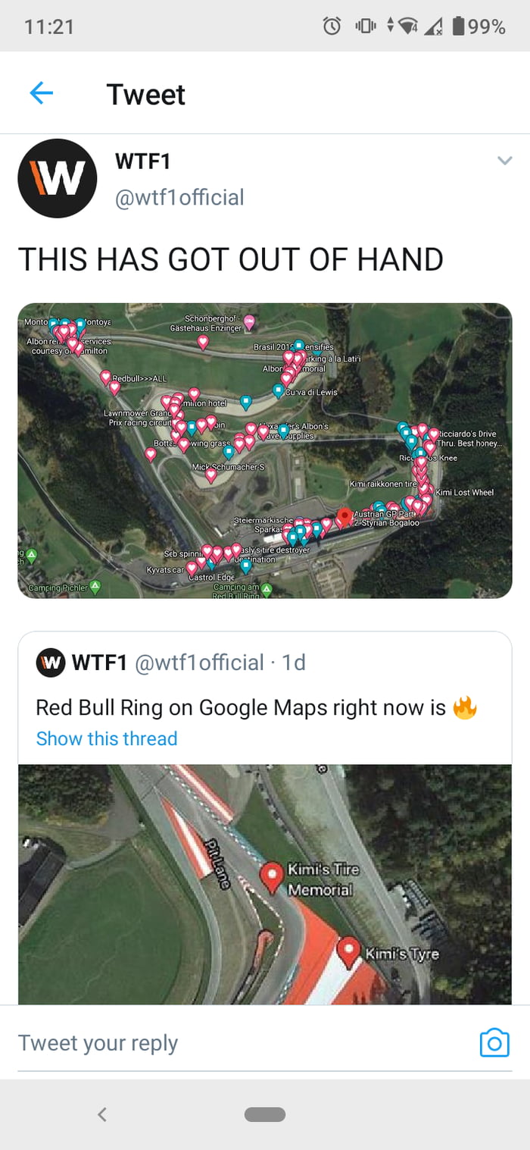The height and width of the screenshot is (1150, 530).
Task: Tap the Android back navigation arrow
Action: [102, 1114]
